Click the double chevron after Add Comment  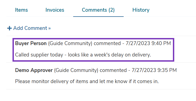coord(49,28)
